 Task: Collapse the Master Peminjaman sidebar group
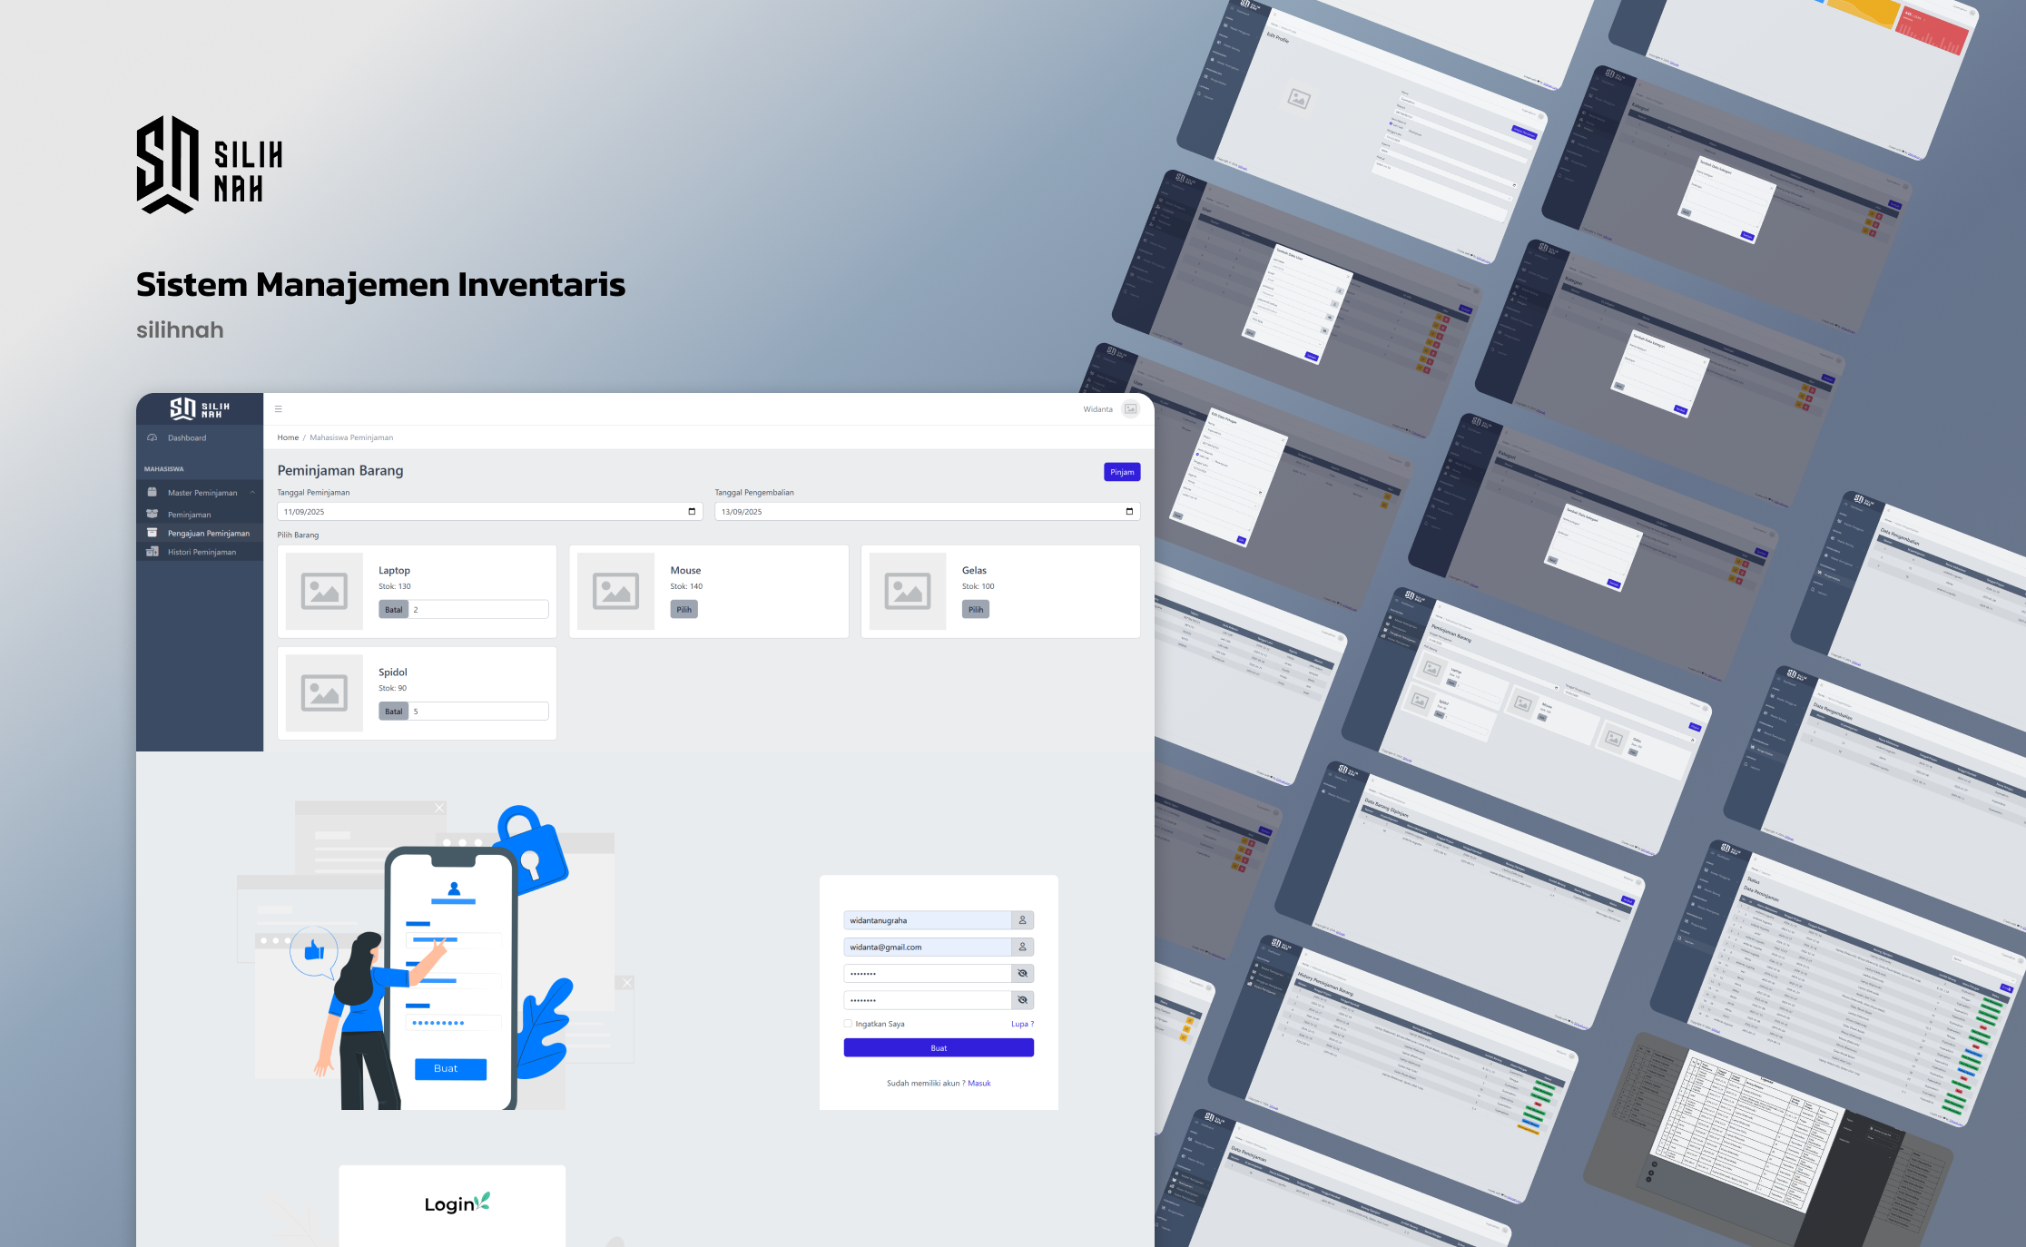click(252, 493)
